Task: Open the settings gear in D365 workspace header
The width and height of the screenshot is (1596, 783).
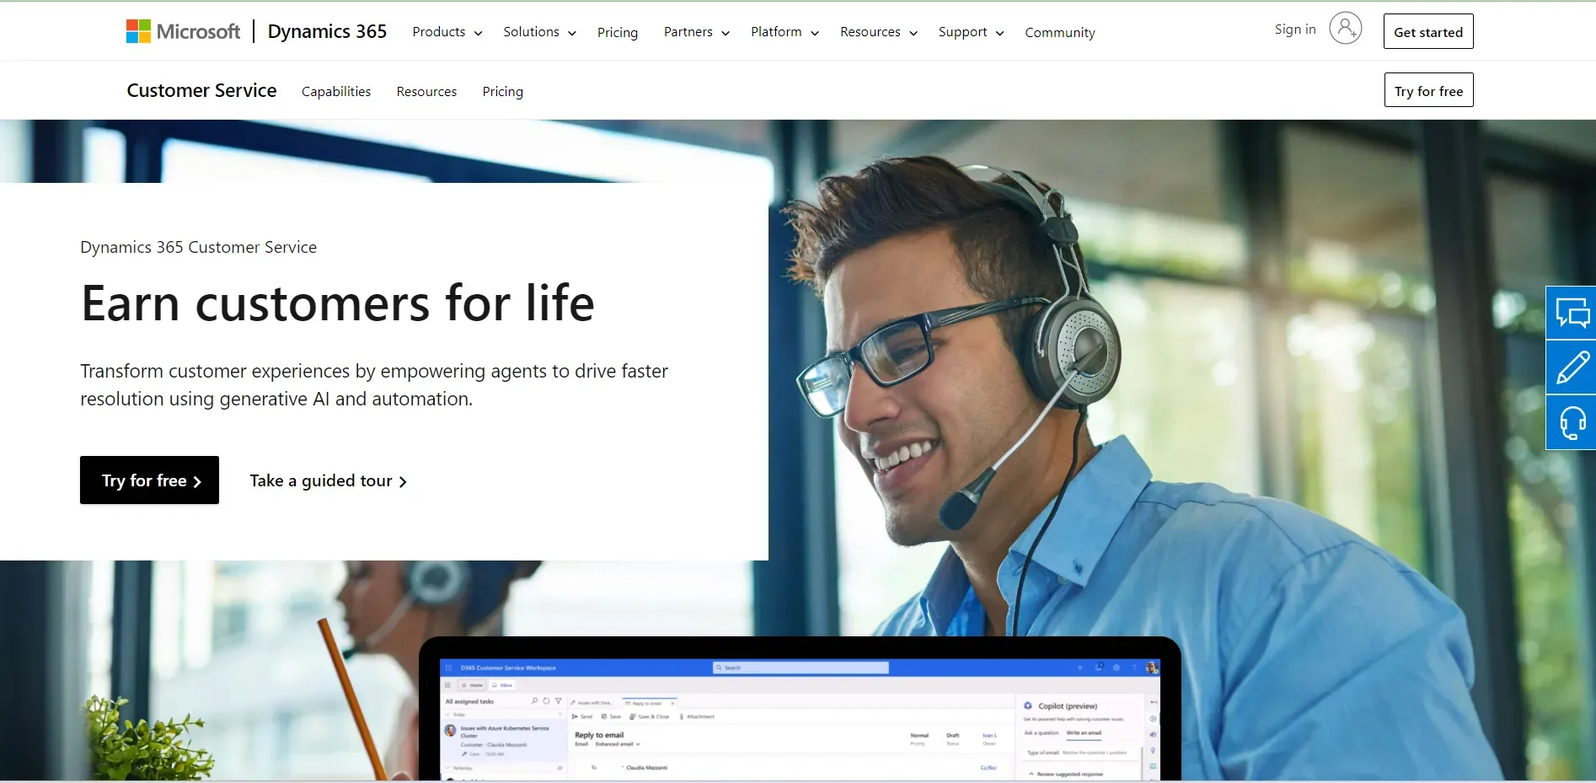Action: 1115,668
